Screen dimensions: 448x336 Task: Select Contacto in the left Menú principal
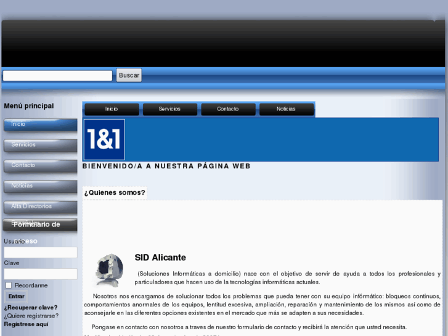click(40, 166)
